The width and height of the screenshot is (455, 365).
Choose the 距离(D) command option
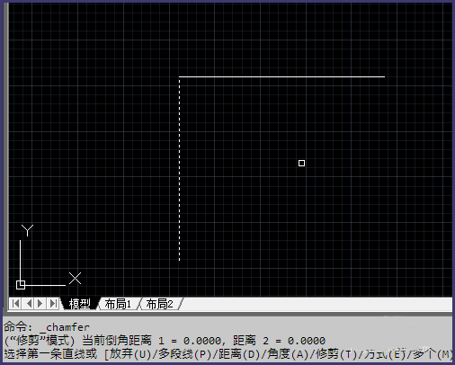239,354
